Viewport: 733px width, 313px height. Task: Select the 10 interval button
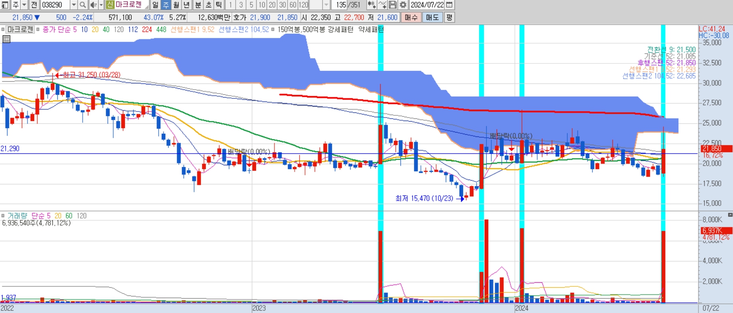click(262, 5)
